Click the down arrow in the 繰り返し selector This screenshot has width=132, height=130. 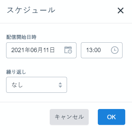[60, 87]
